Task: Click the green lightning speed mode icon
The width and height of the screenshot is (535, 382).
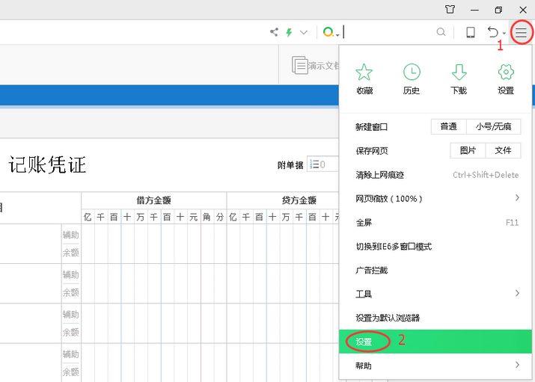Action: point(289,32)
